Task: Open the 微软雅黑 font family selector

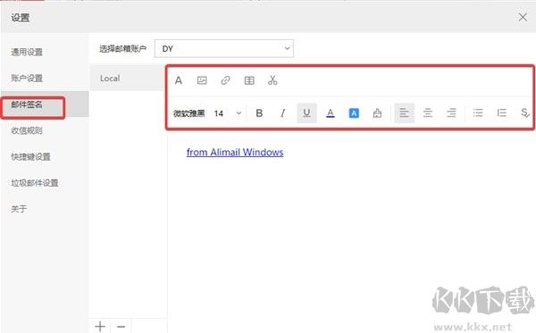Action: click(x=189, y=113)
